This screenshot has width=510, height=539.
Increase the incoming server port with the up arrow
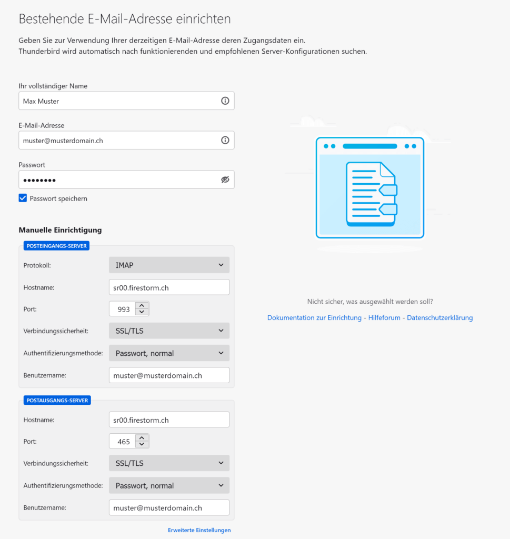pyautogui.click(x=142, y=305)
